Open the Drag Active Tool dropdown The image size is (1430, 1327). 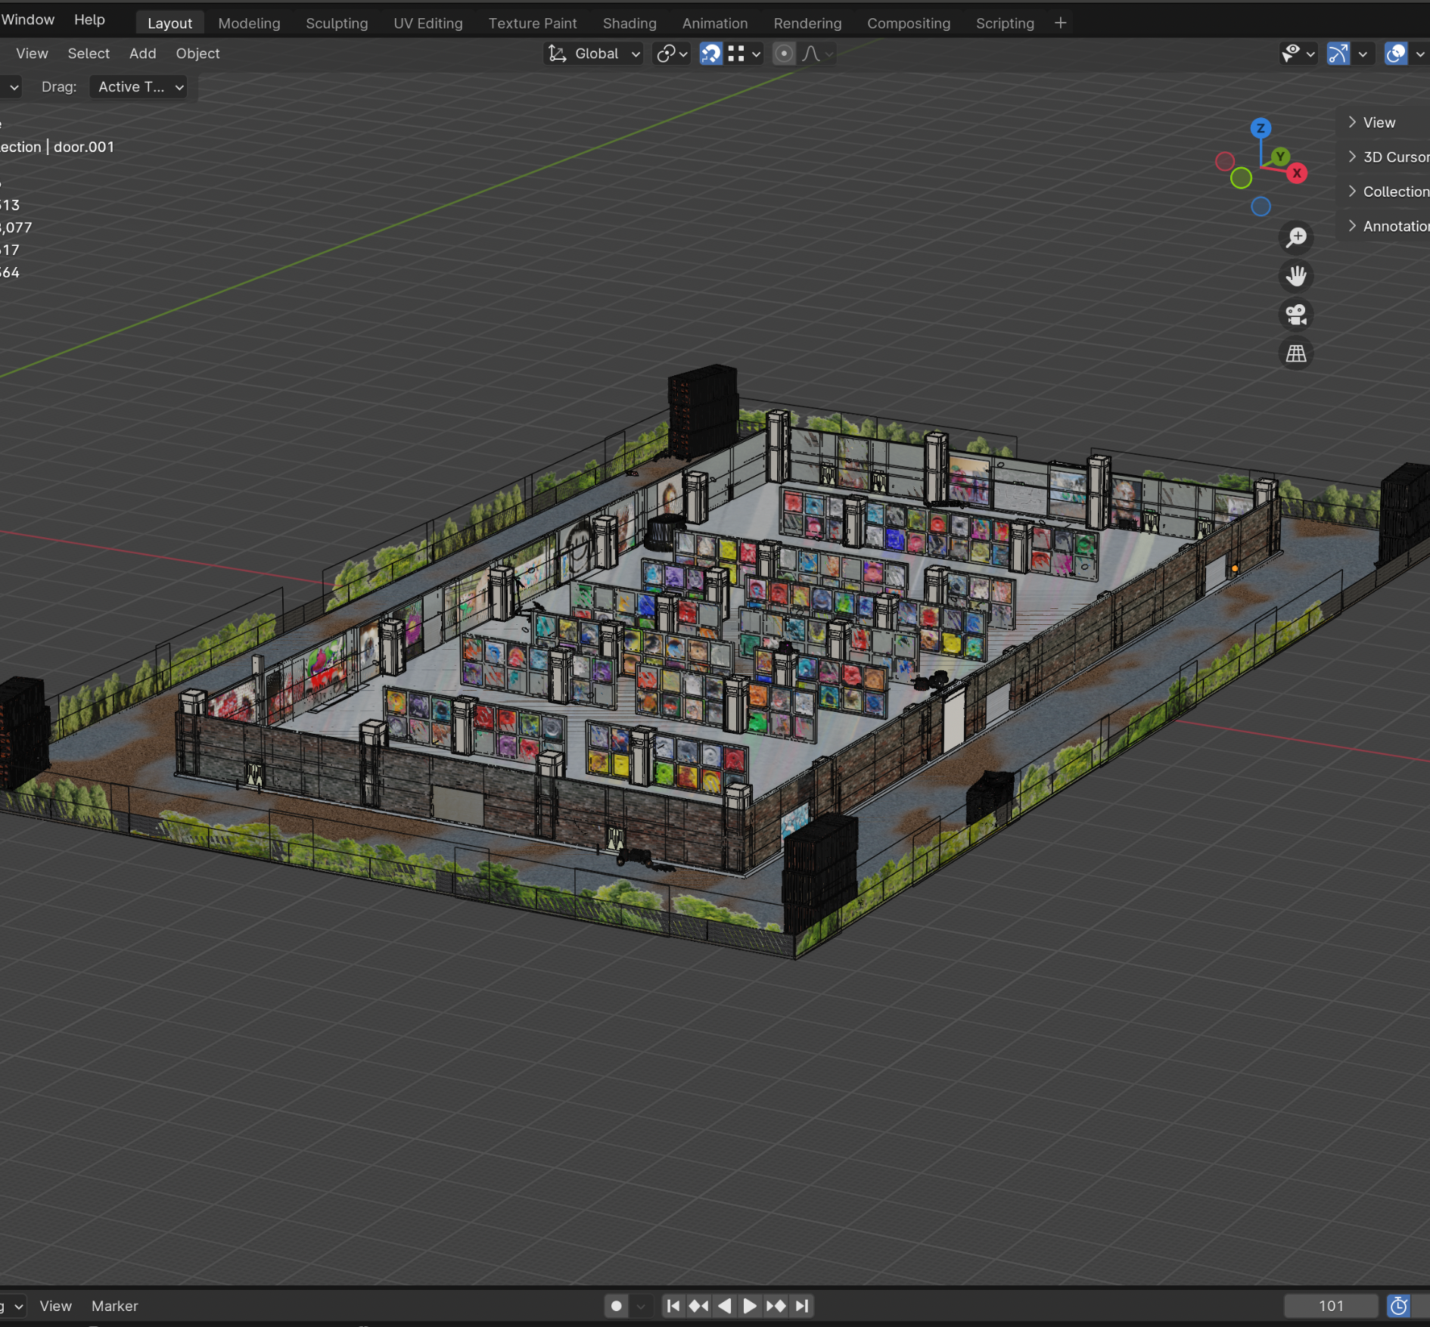point(138,87)
